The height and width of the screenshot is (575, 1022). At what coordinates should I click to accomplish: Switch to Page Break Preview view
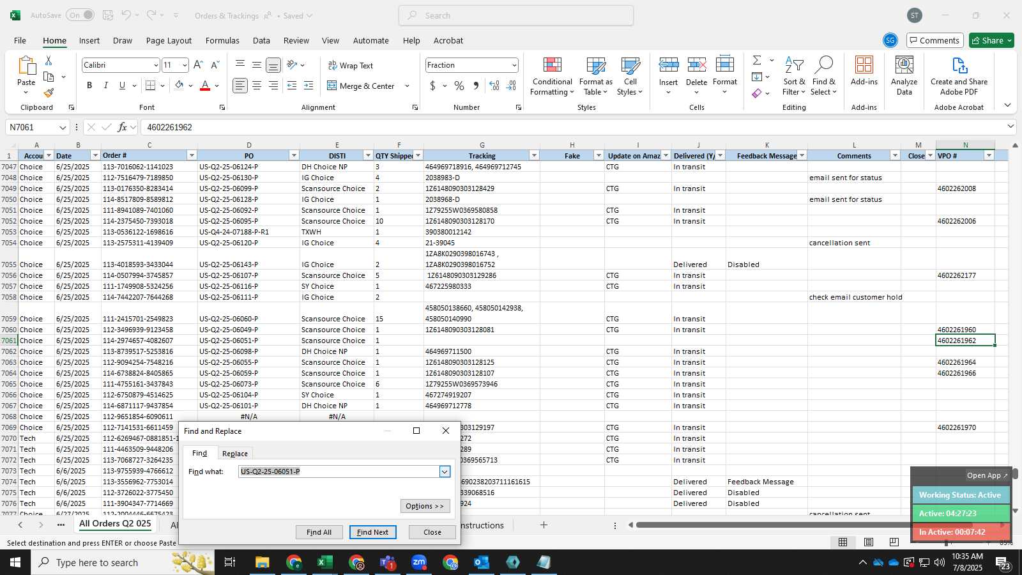[x=894, y=542]
